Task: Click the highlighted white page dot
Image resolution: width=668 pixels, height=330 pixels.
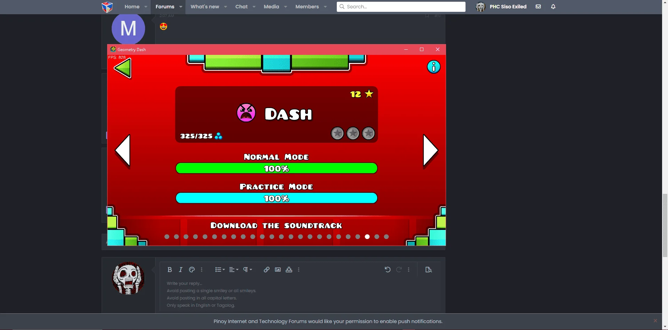Action: point(367,237)
